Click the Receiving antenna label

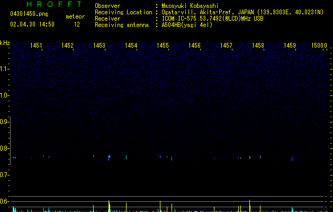[122, 25]
